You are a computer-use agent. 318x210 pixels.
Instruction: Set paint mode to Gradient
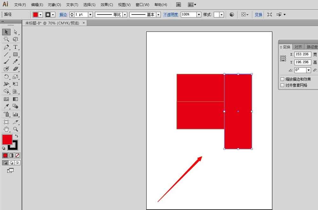tap(11, 155)
